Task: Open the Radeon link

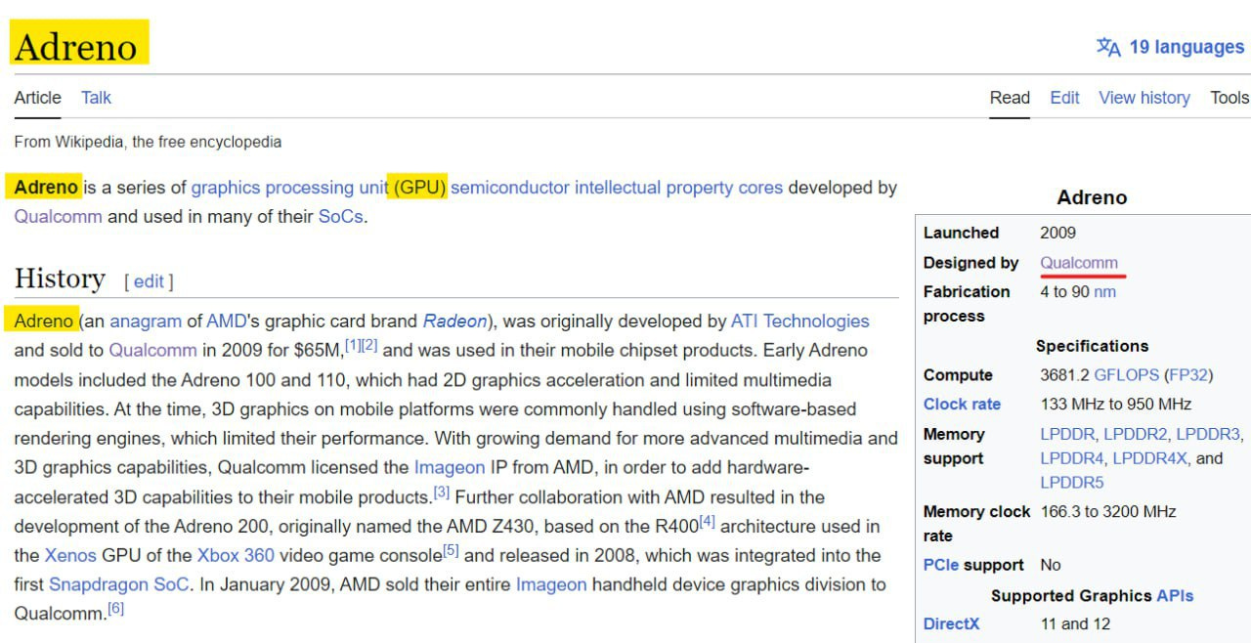Action: [454, 321]
